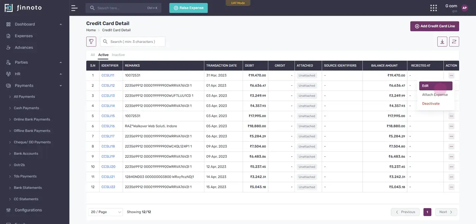Viewport: 476px width, 224px height.
Task: Click the UAT Mode badge
Action: 238,3
